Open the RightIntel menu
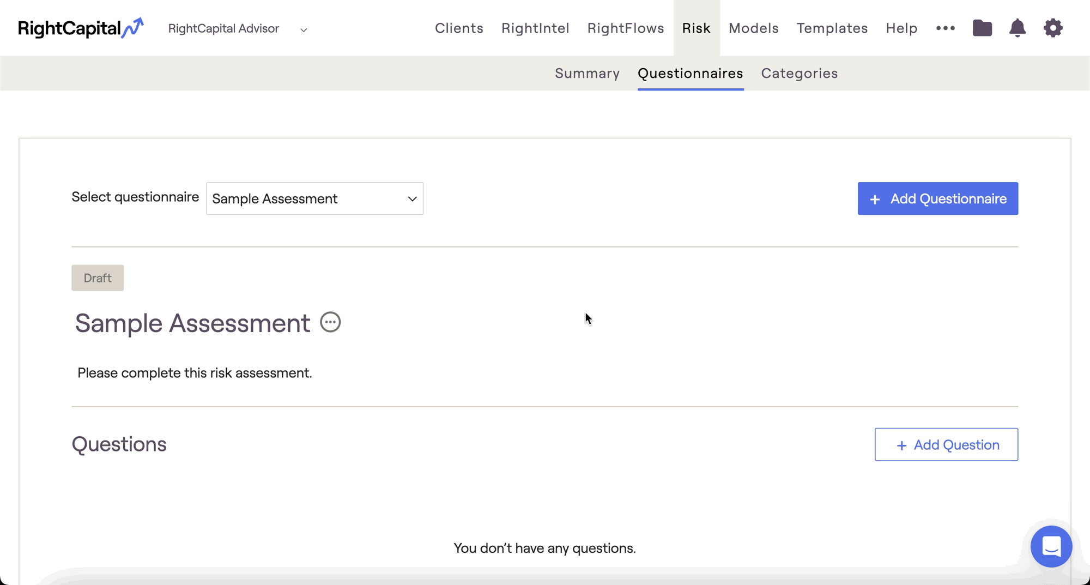Viewport: 1090px width, 585px height. 535,28
